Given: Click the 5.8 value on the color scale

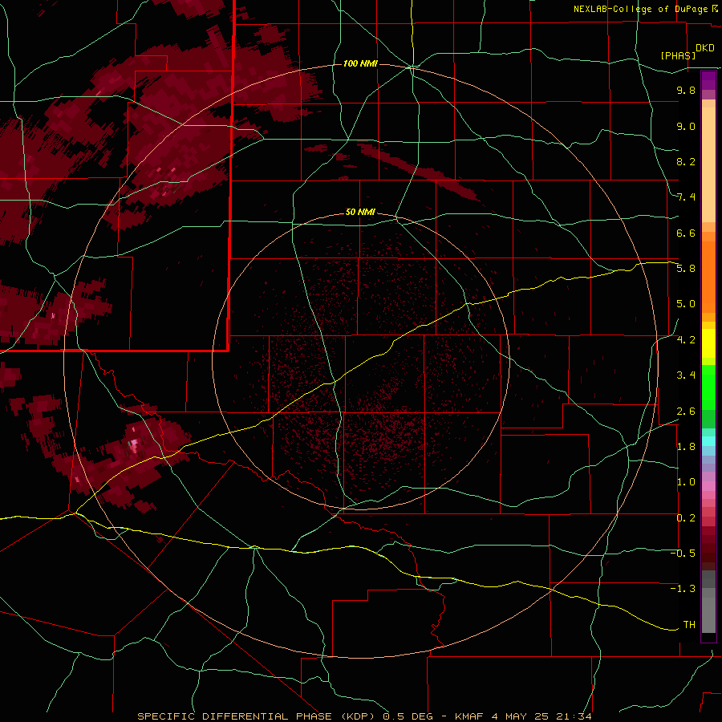Looking at the screenshot, I should 686,269.
